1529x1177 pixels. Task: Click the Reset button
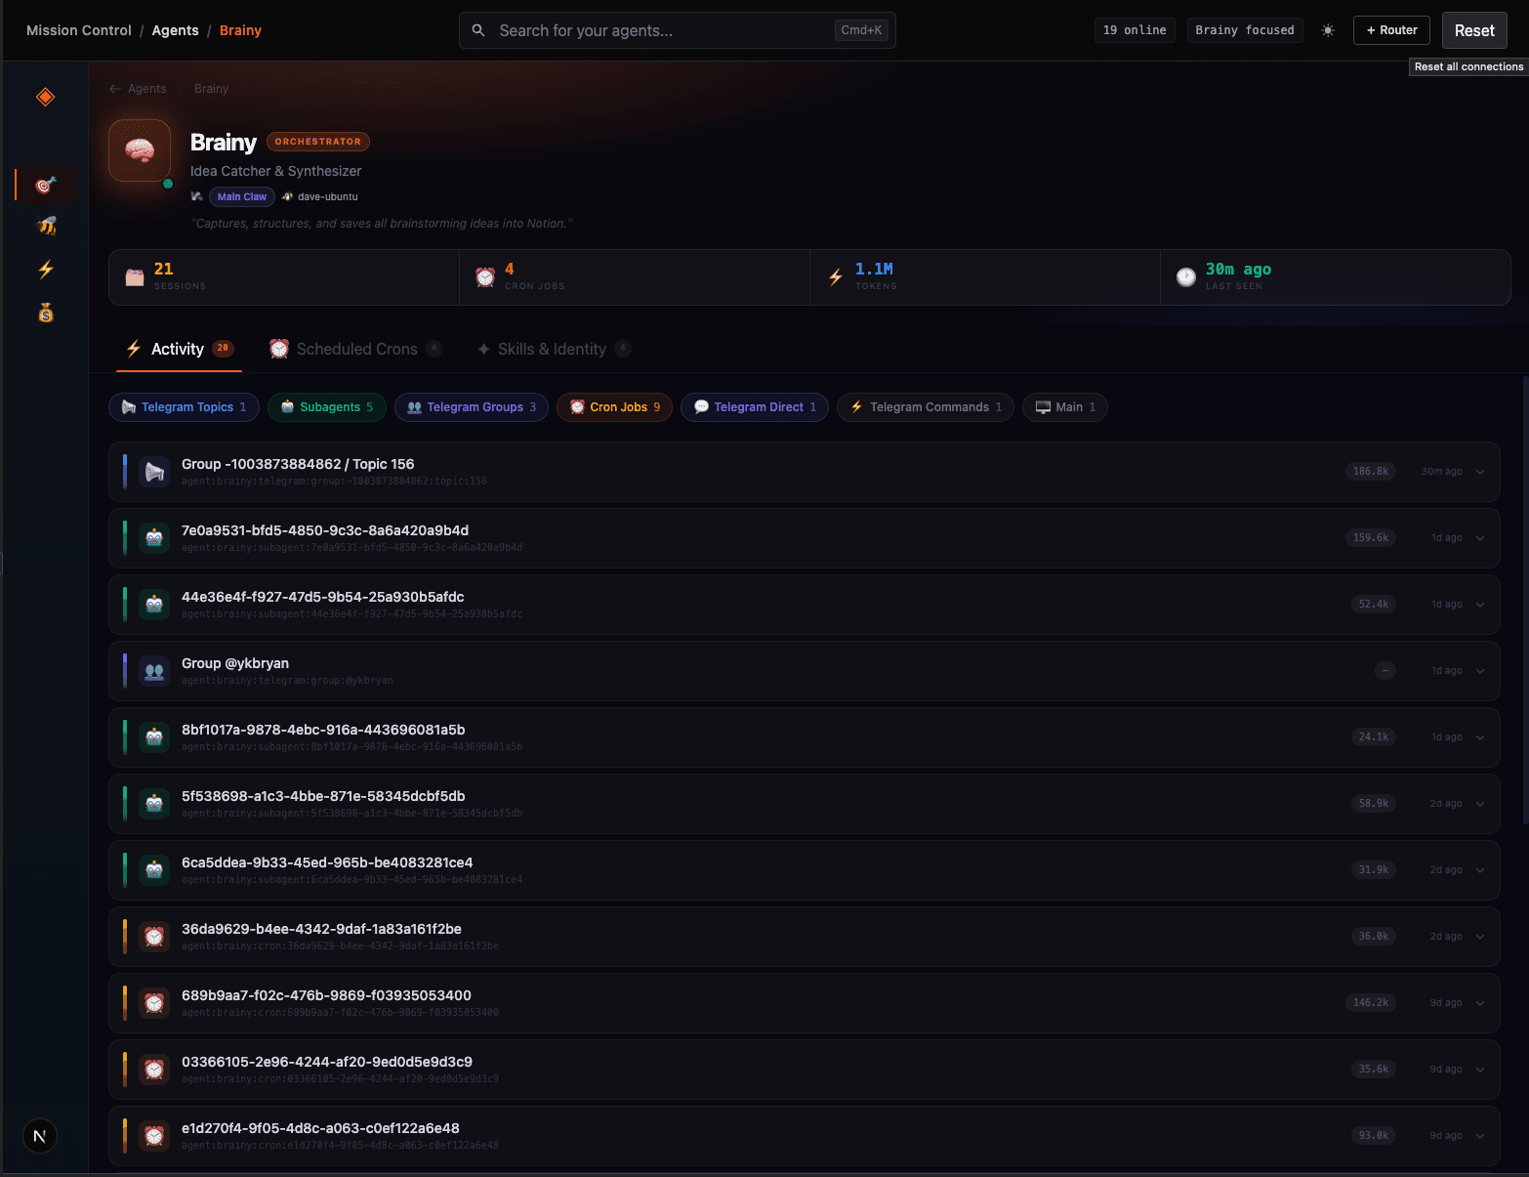point(1474,30)
